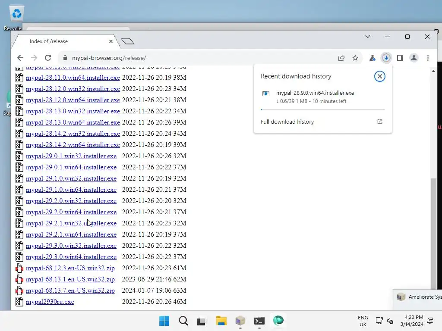Get mypal-29.3.0.win32.installer.exe file
This screenshot has height=331, width=442.
point(71,246)
